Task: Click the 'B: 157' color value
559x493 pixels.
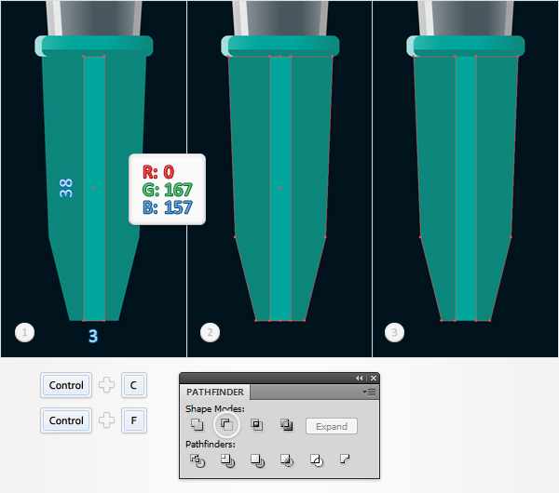Action: point(167,207)
